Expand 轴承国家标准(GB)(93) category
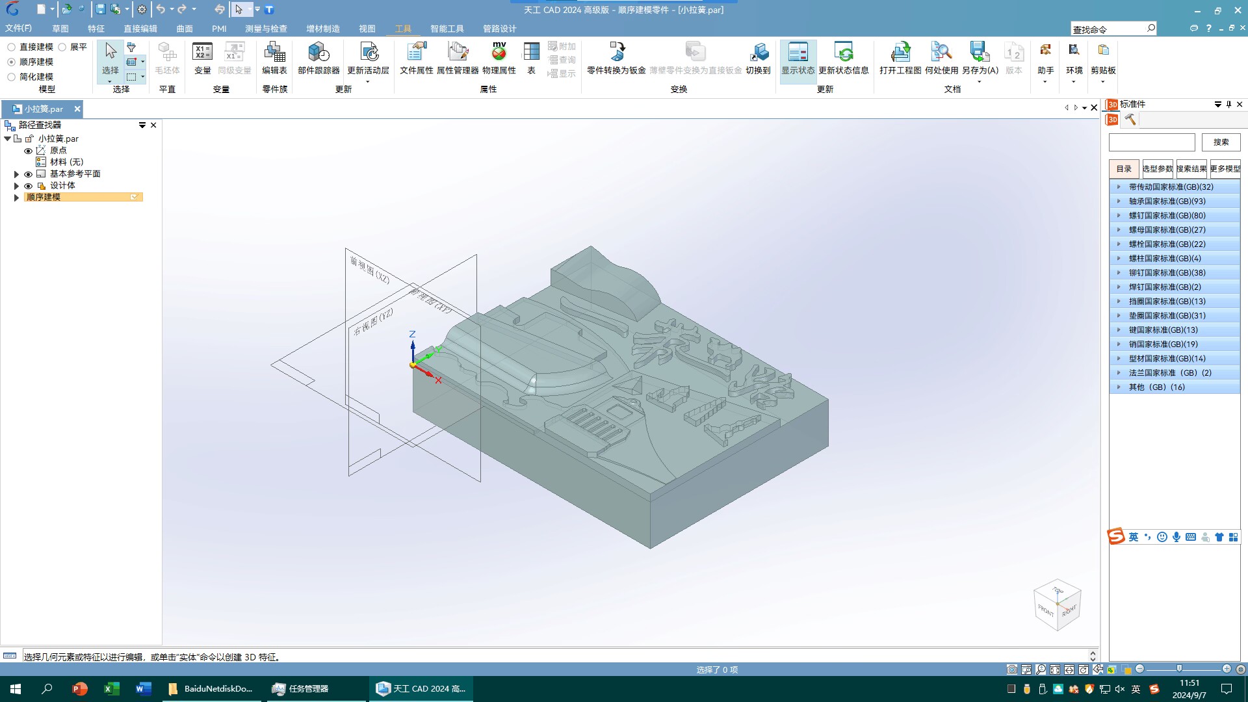This screenshot has height=702, width=1248. 1119,201
